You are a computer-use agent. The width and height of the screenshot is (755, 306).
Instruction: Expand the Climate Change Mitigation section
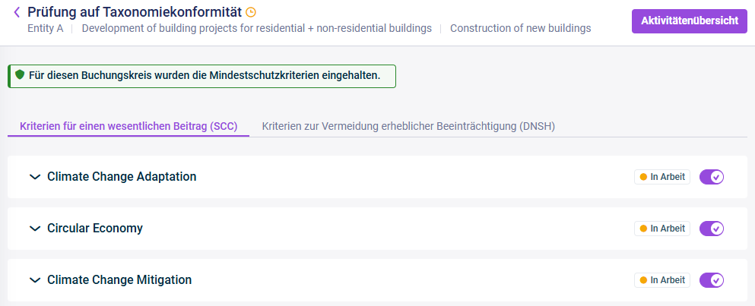point(35,280)
